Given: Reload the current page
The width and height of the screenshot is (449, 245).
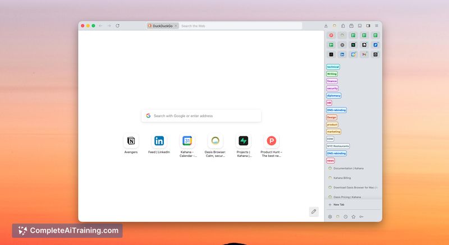Looking at the screenshot, I should coord(117,26).
